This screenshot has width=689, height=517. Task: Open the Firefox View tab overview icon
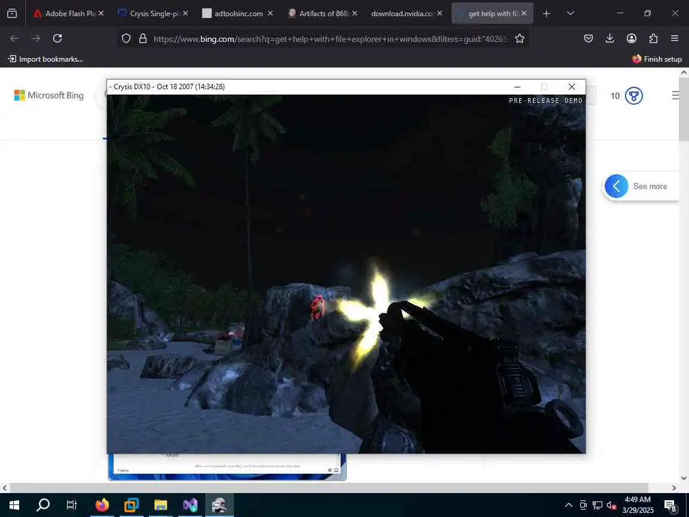(x=12, y=14)
